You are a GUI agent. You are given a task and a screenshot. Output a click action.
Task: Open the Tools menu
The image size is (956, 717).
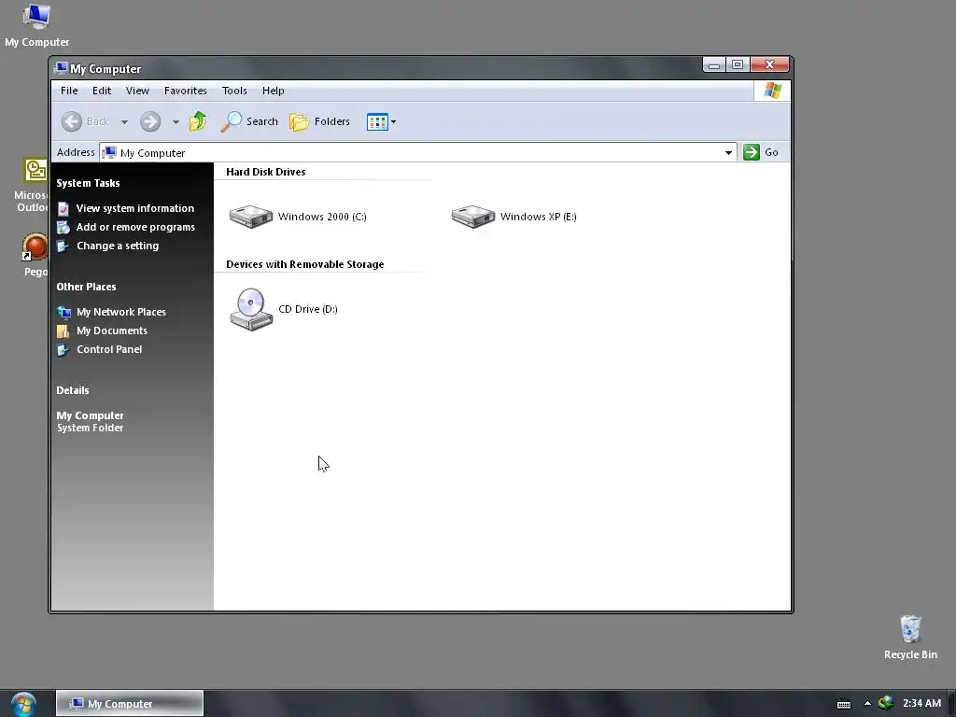pos(234,91)
